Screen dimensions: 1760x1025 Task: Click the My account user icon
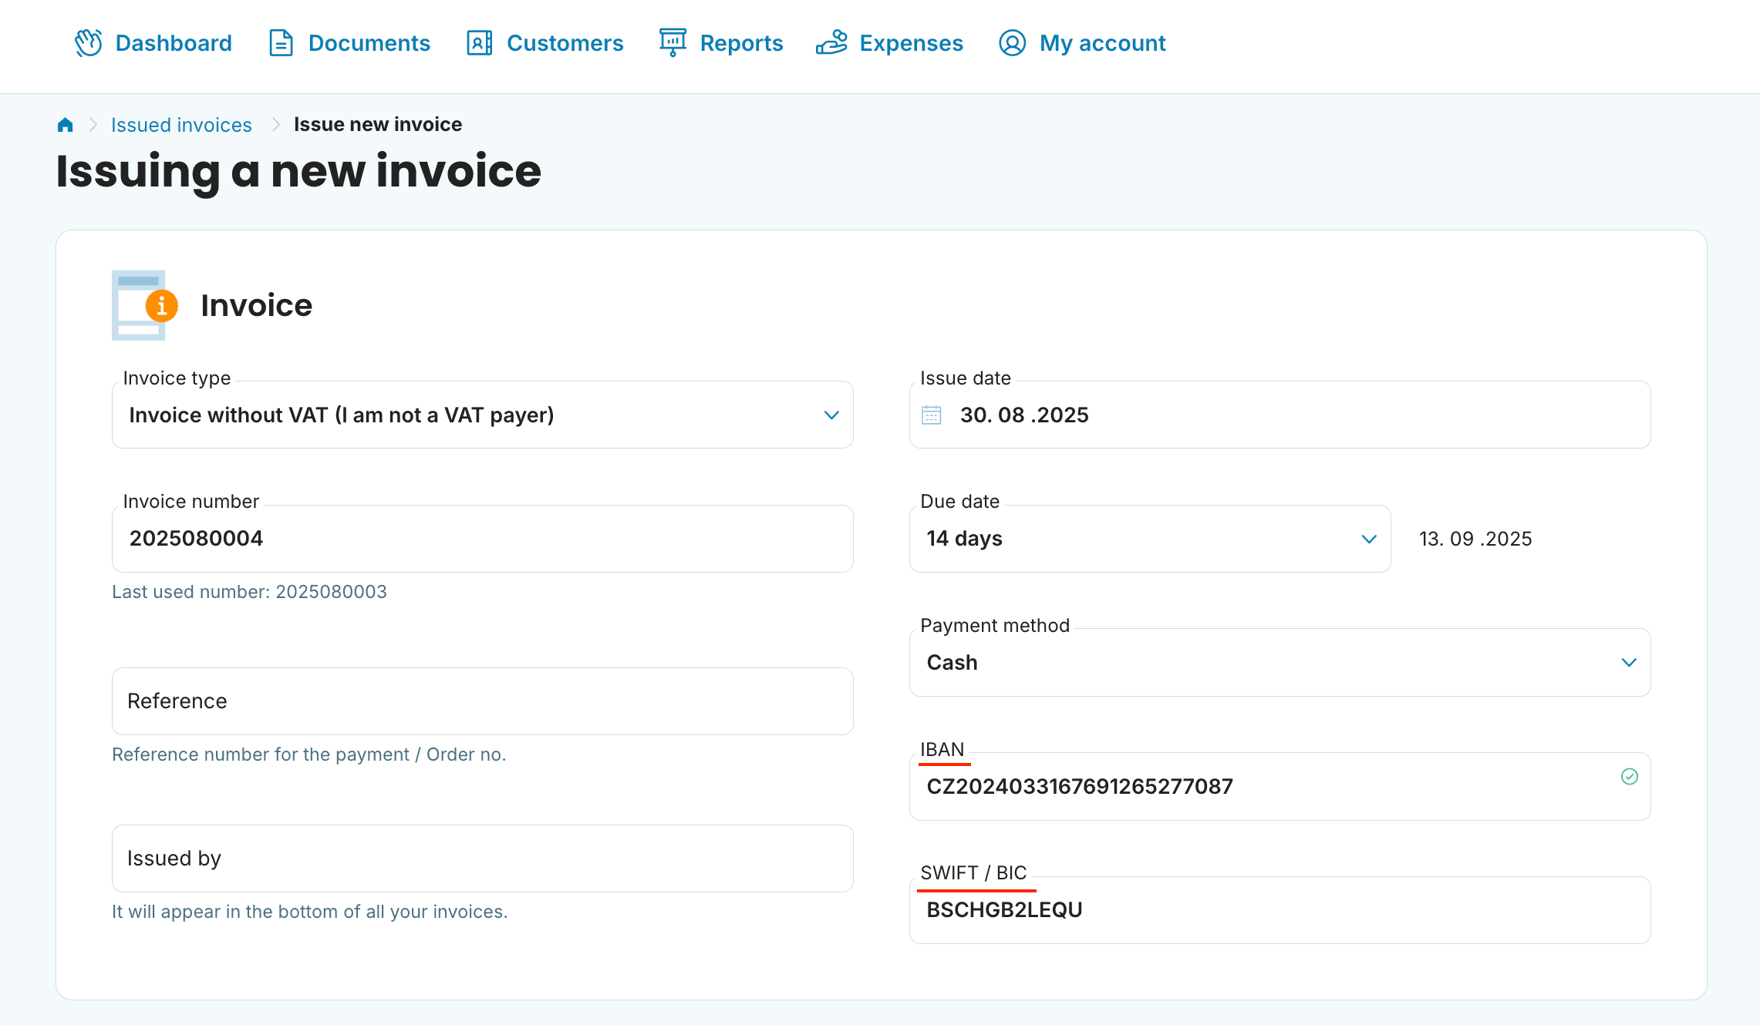coord(1012,43)
